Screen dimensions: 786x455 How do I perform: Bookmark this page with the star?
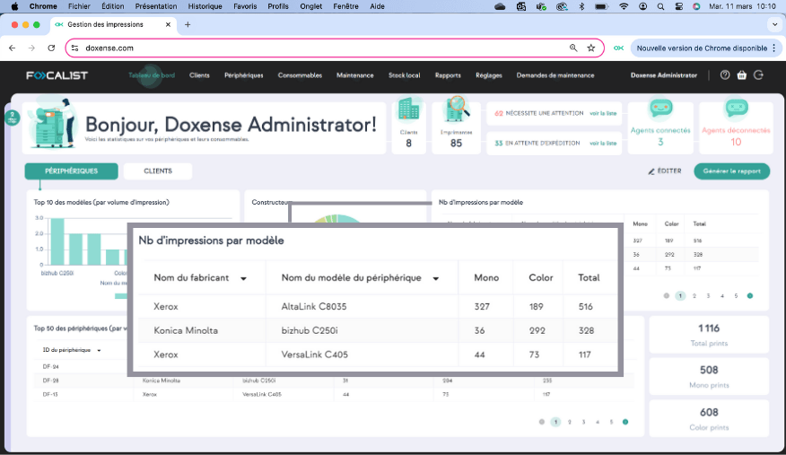pyautogui.click(x=591, y=48)
